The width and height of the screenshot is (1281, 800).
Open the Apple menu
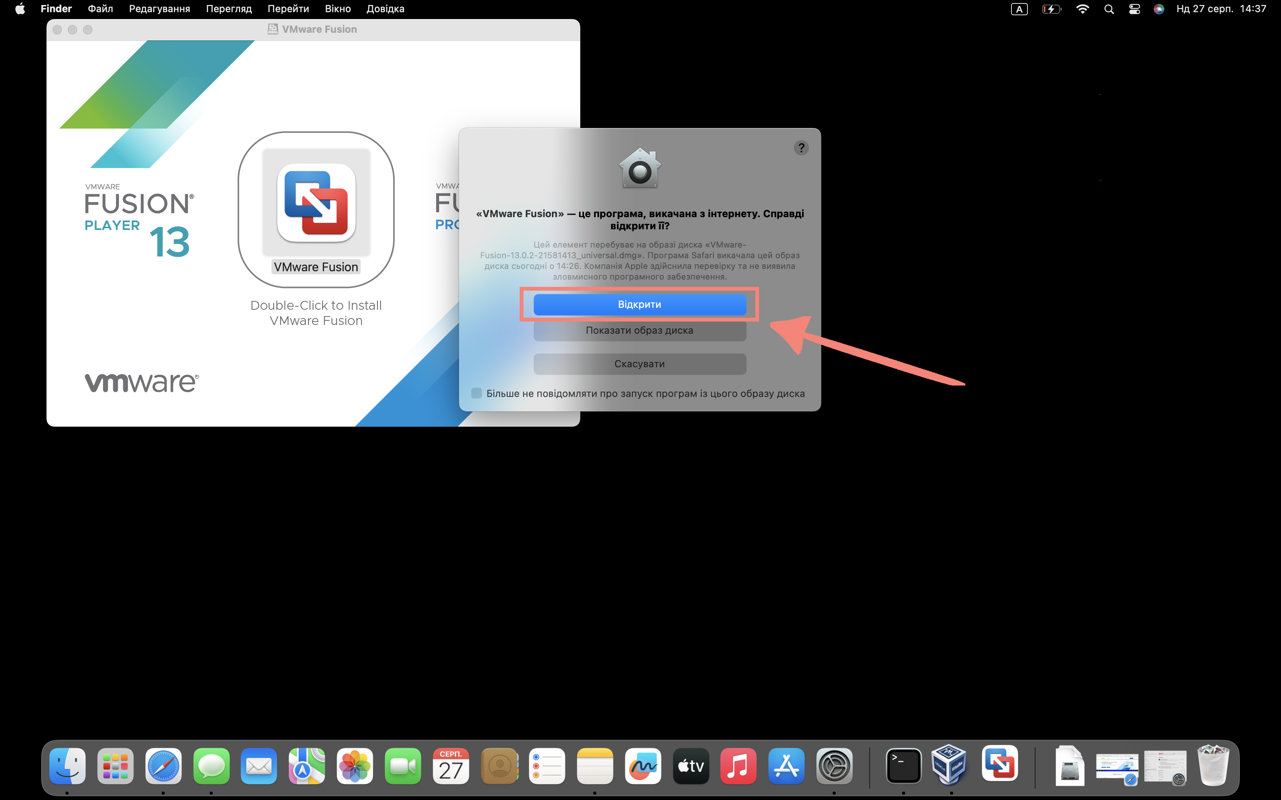point(20,9)
